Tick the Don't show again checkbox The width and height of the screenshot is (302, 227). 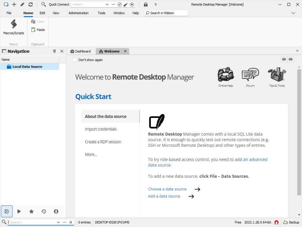75,60
